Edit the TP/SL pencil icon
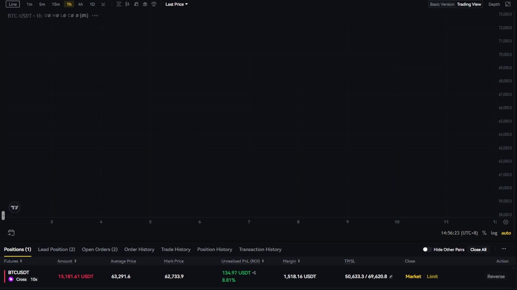Viewport: 517px width, 290px height. (391, 277)
